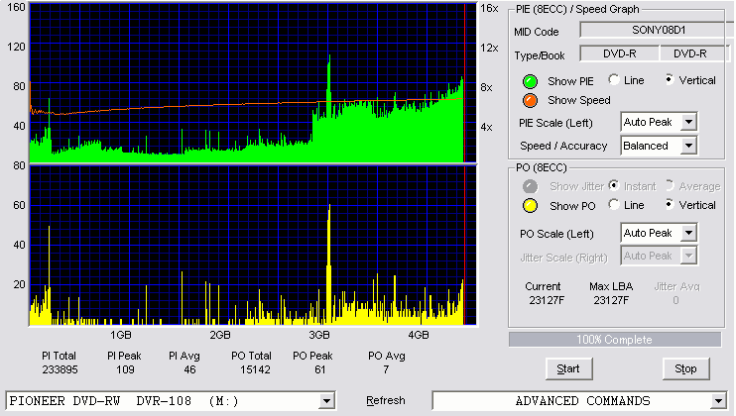736x416 pixels.
Task: Open Speed / Accuracy dropdown arrow
Action: tap(688, 146)
